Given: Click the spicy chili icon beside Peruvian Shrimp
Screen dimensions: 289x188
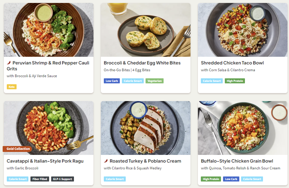Looking at the screenshot, I should (x=9, y=63).
